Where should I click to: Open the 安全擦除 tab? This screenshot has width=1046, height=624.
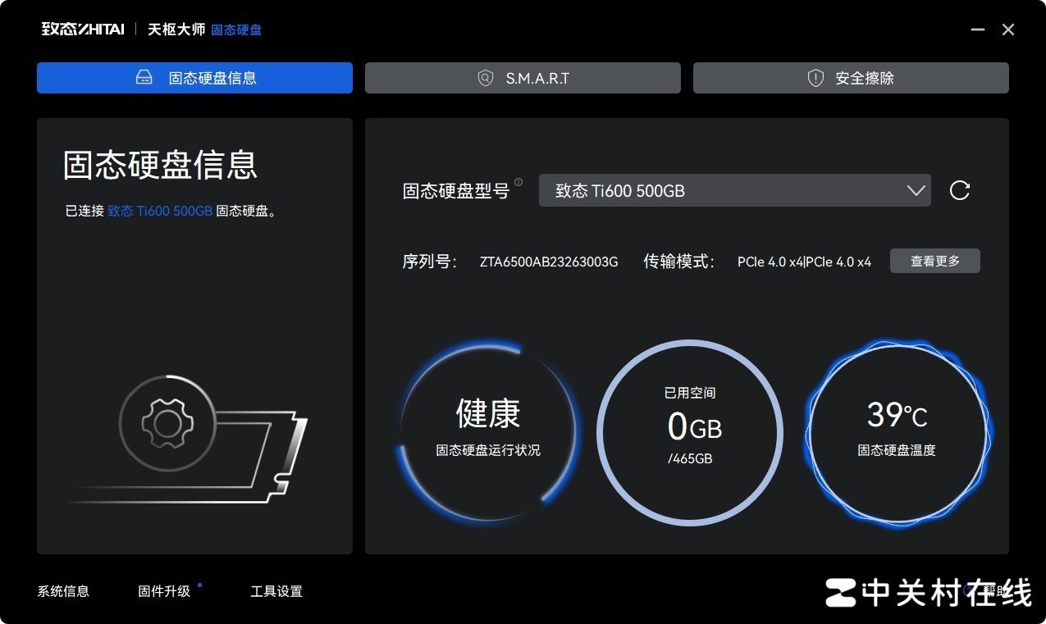coord(851,78)
